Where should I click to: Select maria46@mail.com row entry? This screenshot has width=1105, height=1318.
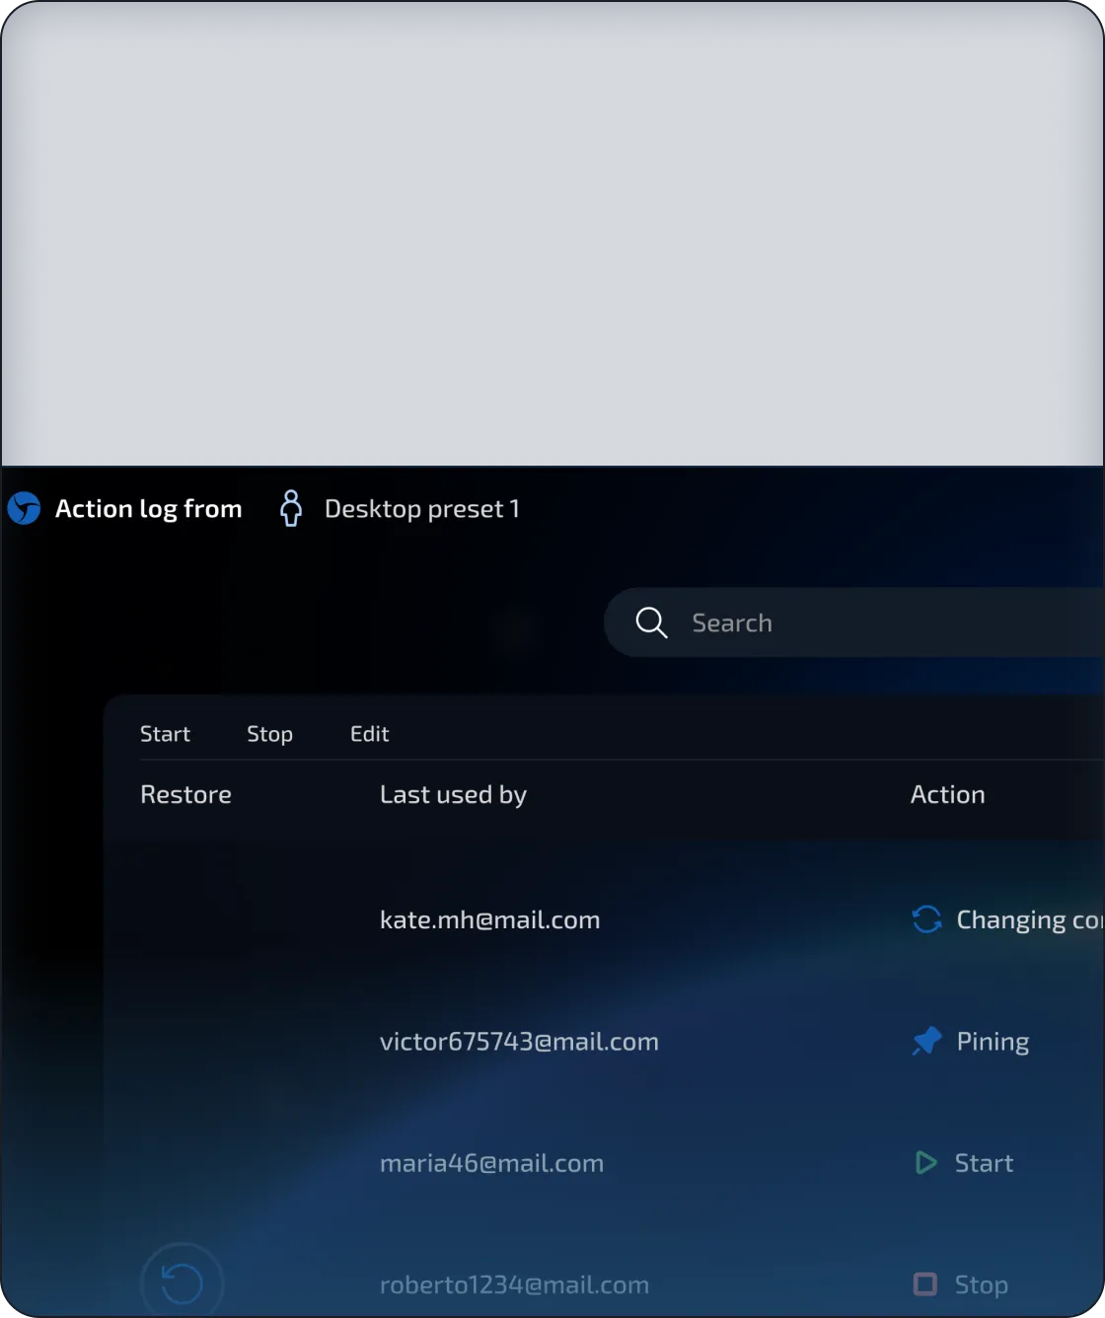[x=491, y=1163]
